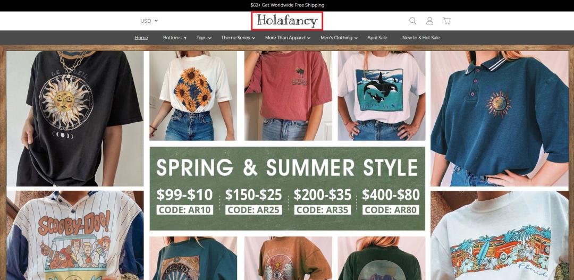Open the Scooby-Doo striped shirt image
574x280 pixels.
click(x=75, y=235)
